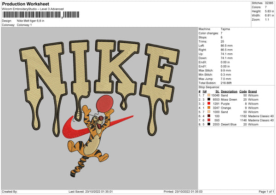The image size is (276, 195).
Task: Click the stitch count 2553
Action: 216,124
